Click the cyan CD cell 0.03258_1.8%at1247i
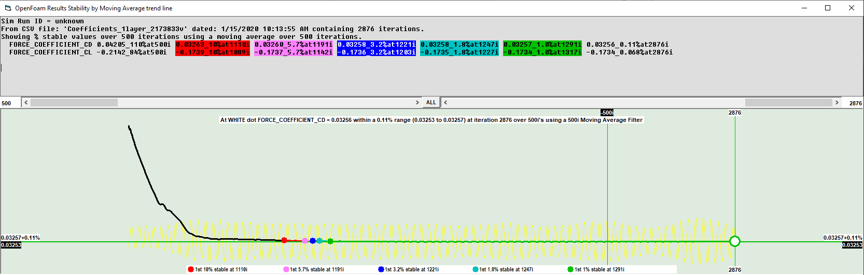The image size is (864, 275). (x=459, y=45)
